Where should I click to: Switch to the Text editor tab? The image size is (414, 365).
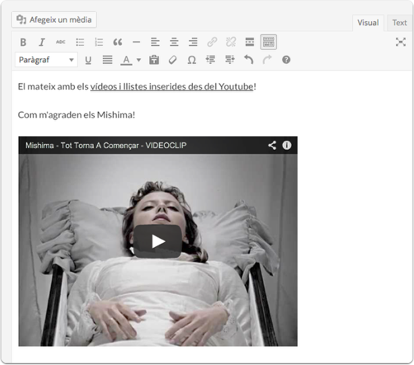point(399,23)
